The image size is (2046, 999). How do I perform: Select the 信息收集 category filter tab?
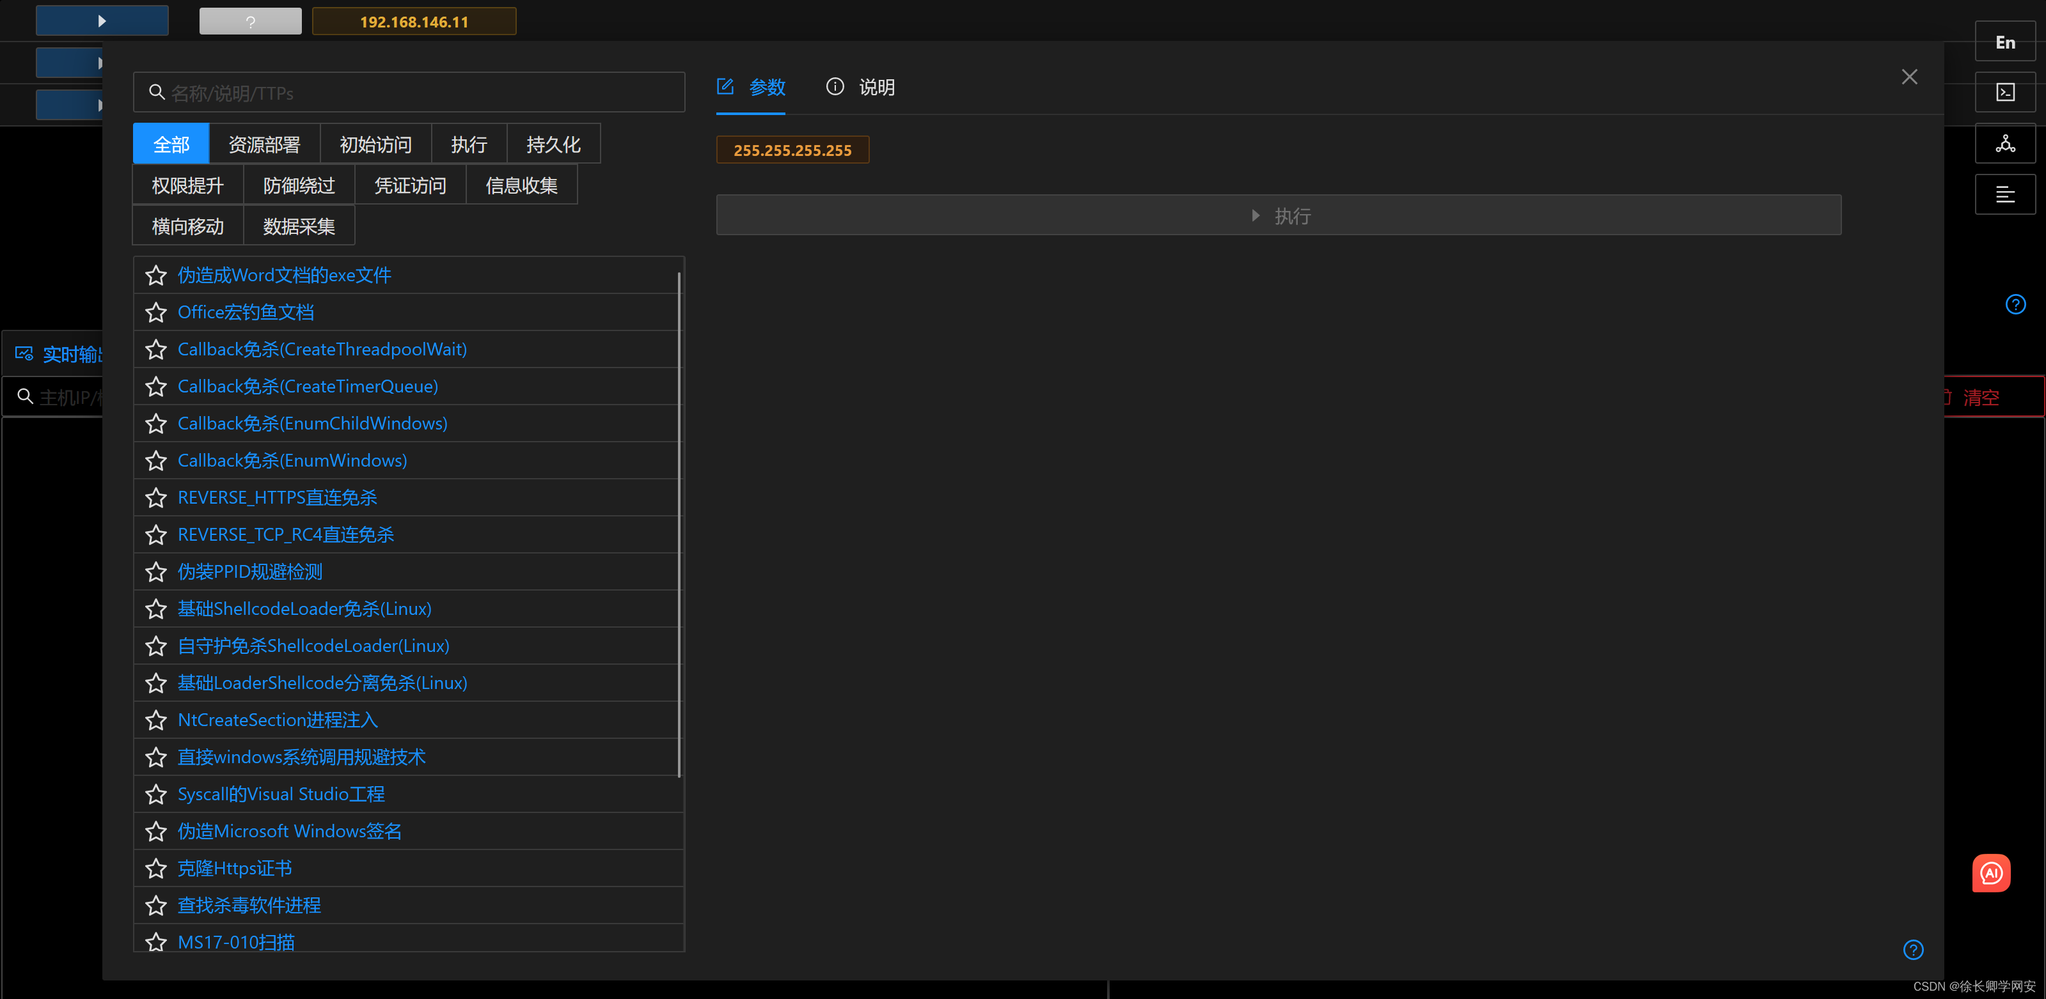(x=521, y=185)
